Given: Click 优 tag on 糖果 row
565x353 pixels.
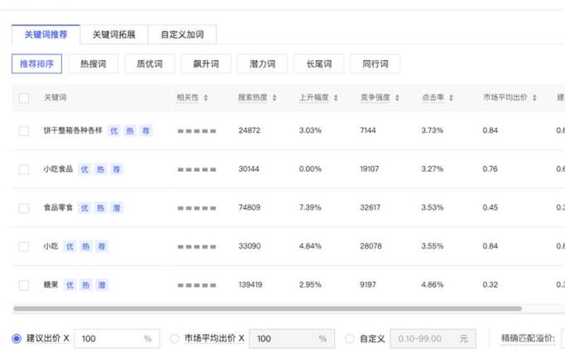Looking at the screenshot, I should [69, 285].
